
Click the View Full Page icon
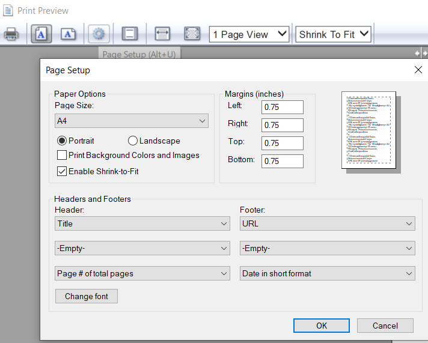192,34
